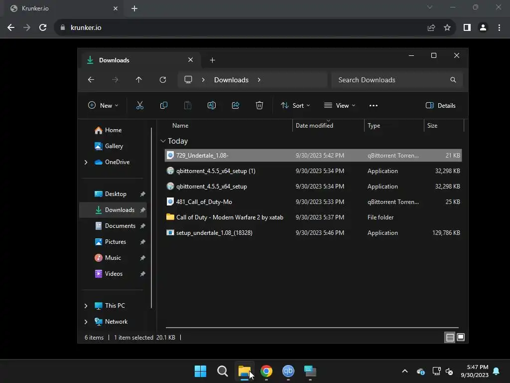
Task: Close the Downloads Explorer tab
Action: [191, 60]
